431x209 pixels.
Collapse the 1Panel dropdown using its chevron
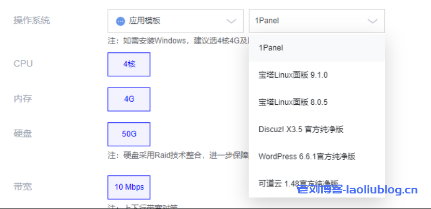coord(372,21)
